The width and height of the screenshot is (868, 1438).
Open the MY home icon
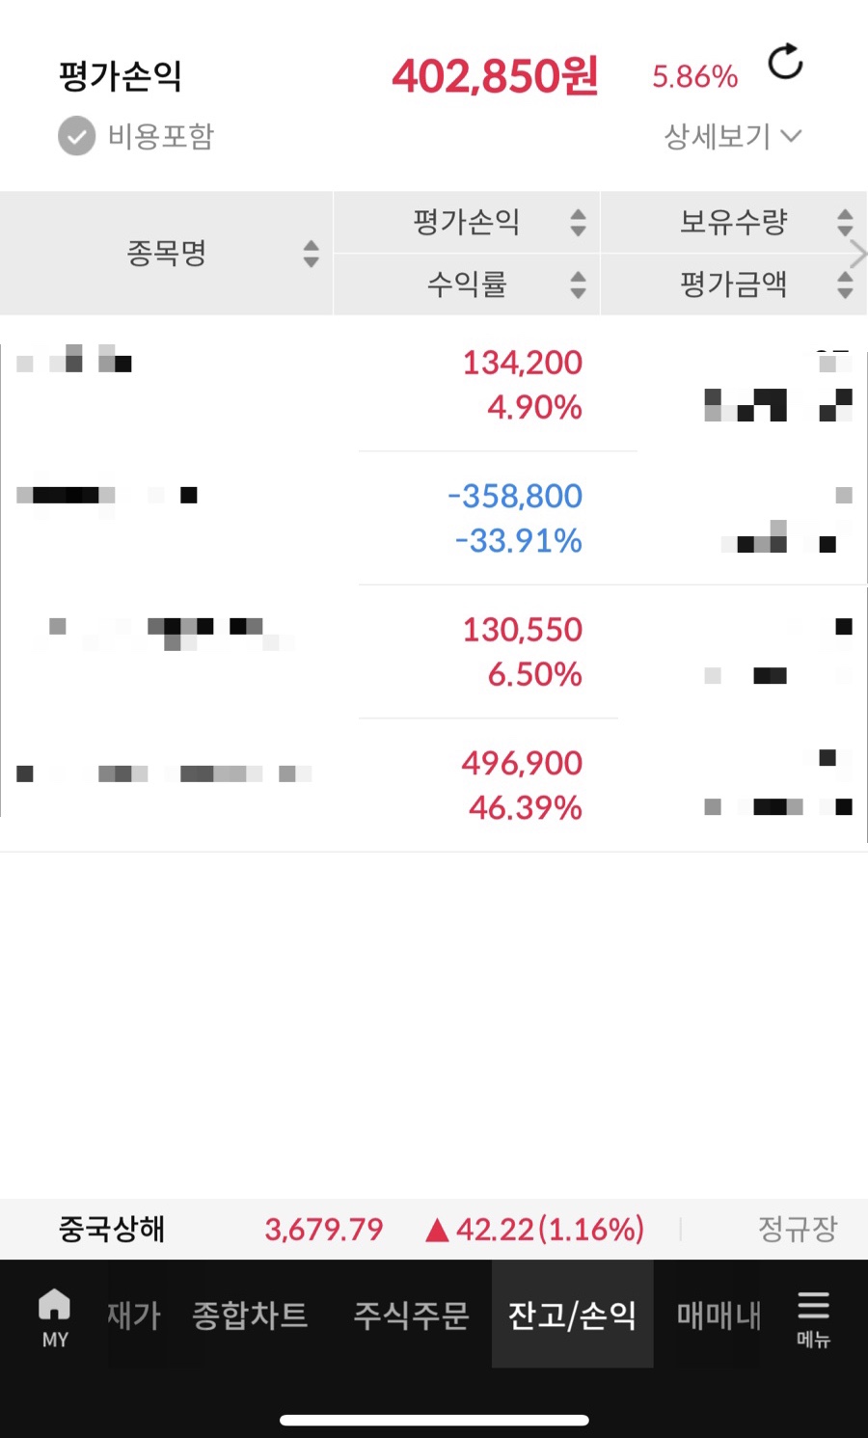pyautogui.click(x=55, y=1316)
